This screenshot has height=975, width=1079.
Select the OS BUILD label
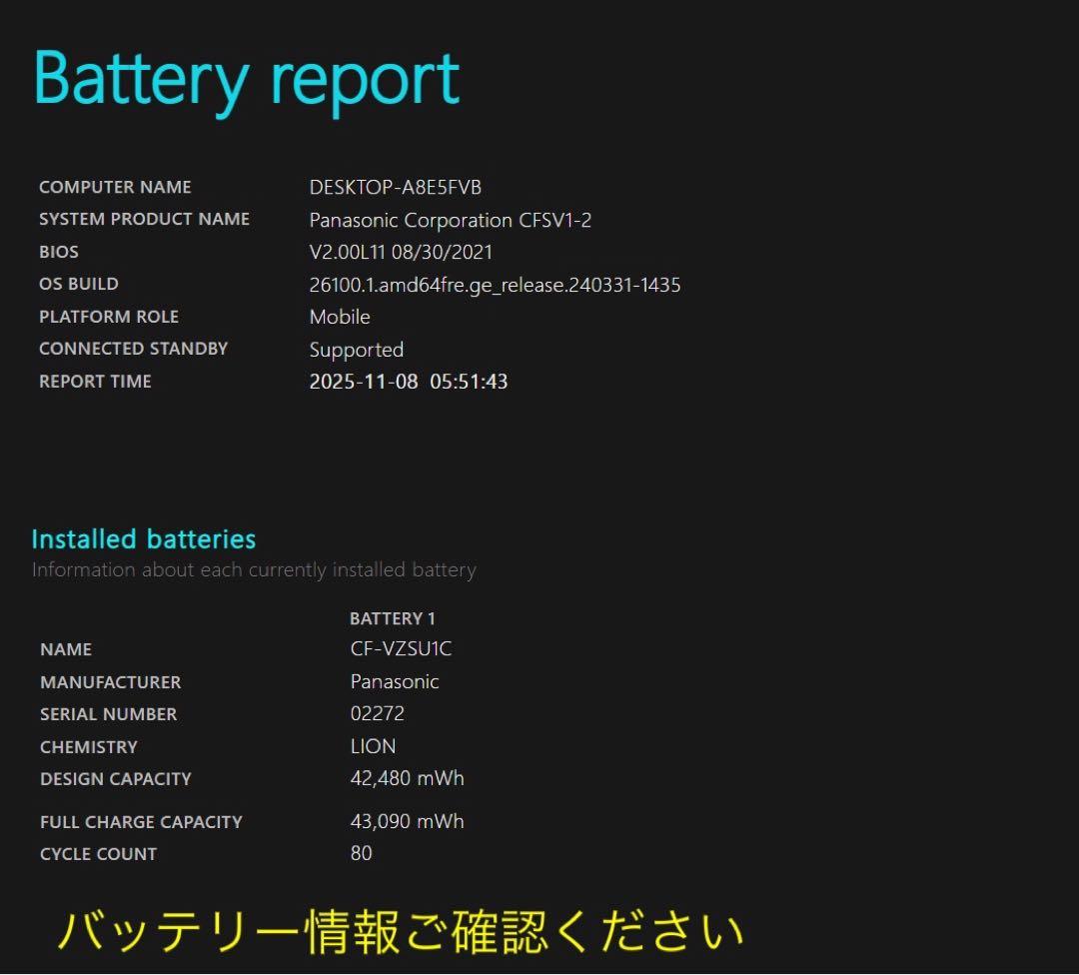pyautogui.click(x=77, y=284)
